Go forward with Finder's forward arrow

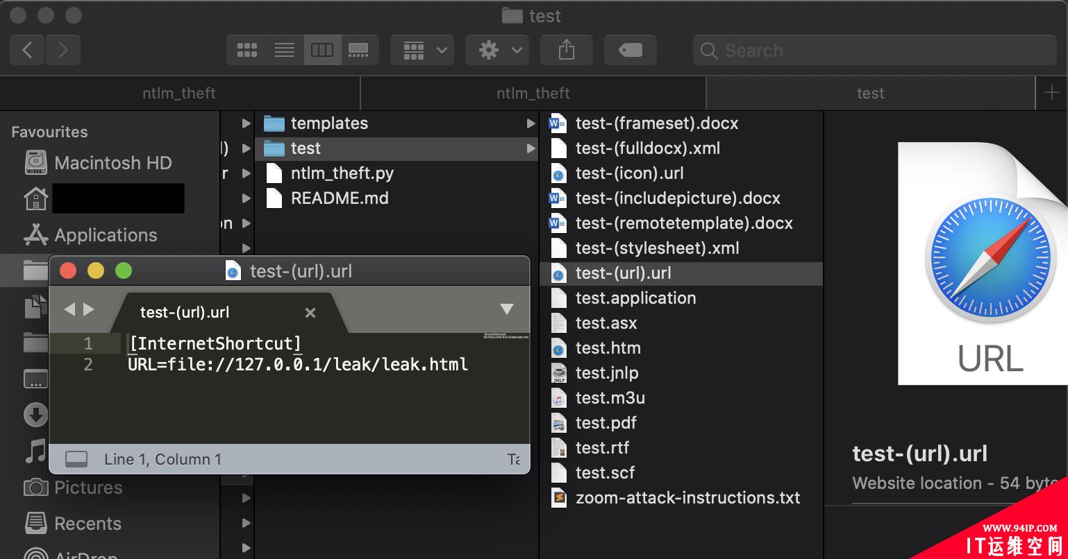point(63,50)
